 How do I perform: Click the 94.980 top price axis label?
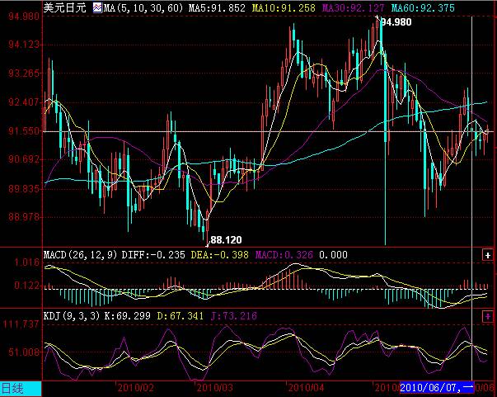[24, 17]
